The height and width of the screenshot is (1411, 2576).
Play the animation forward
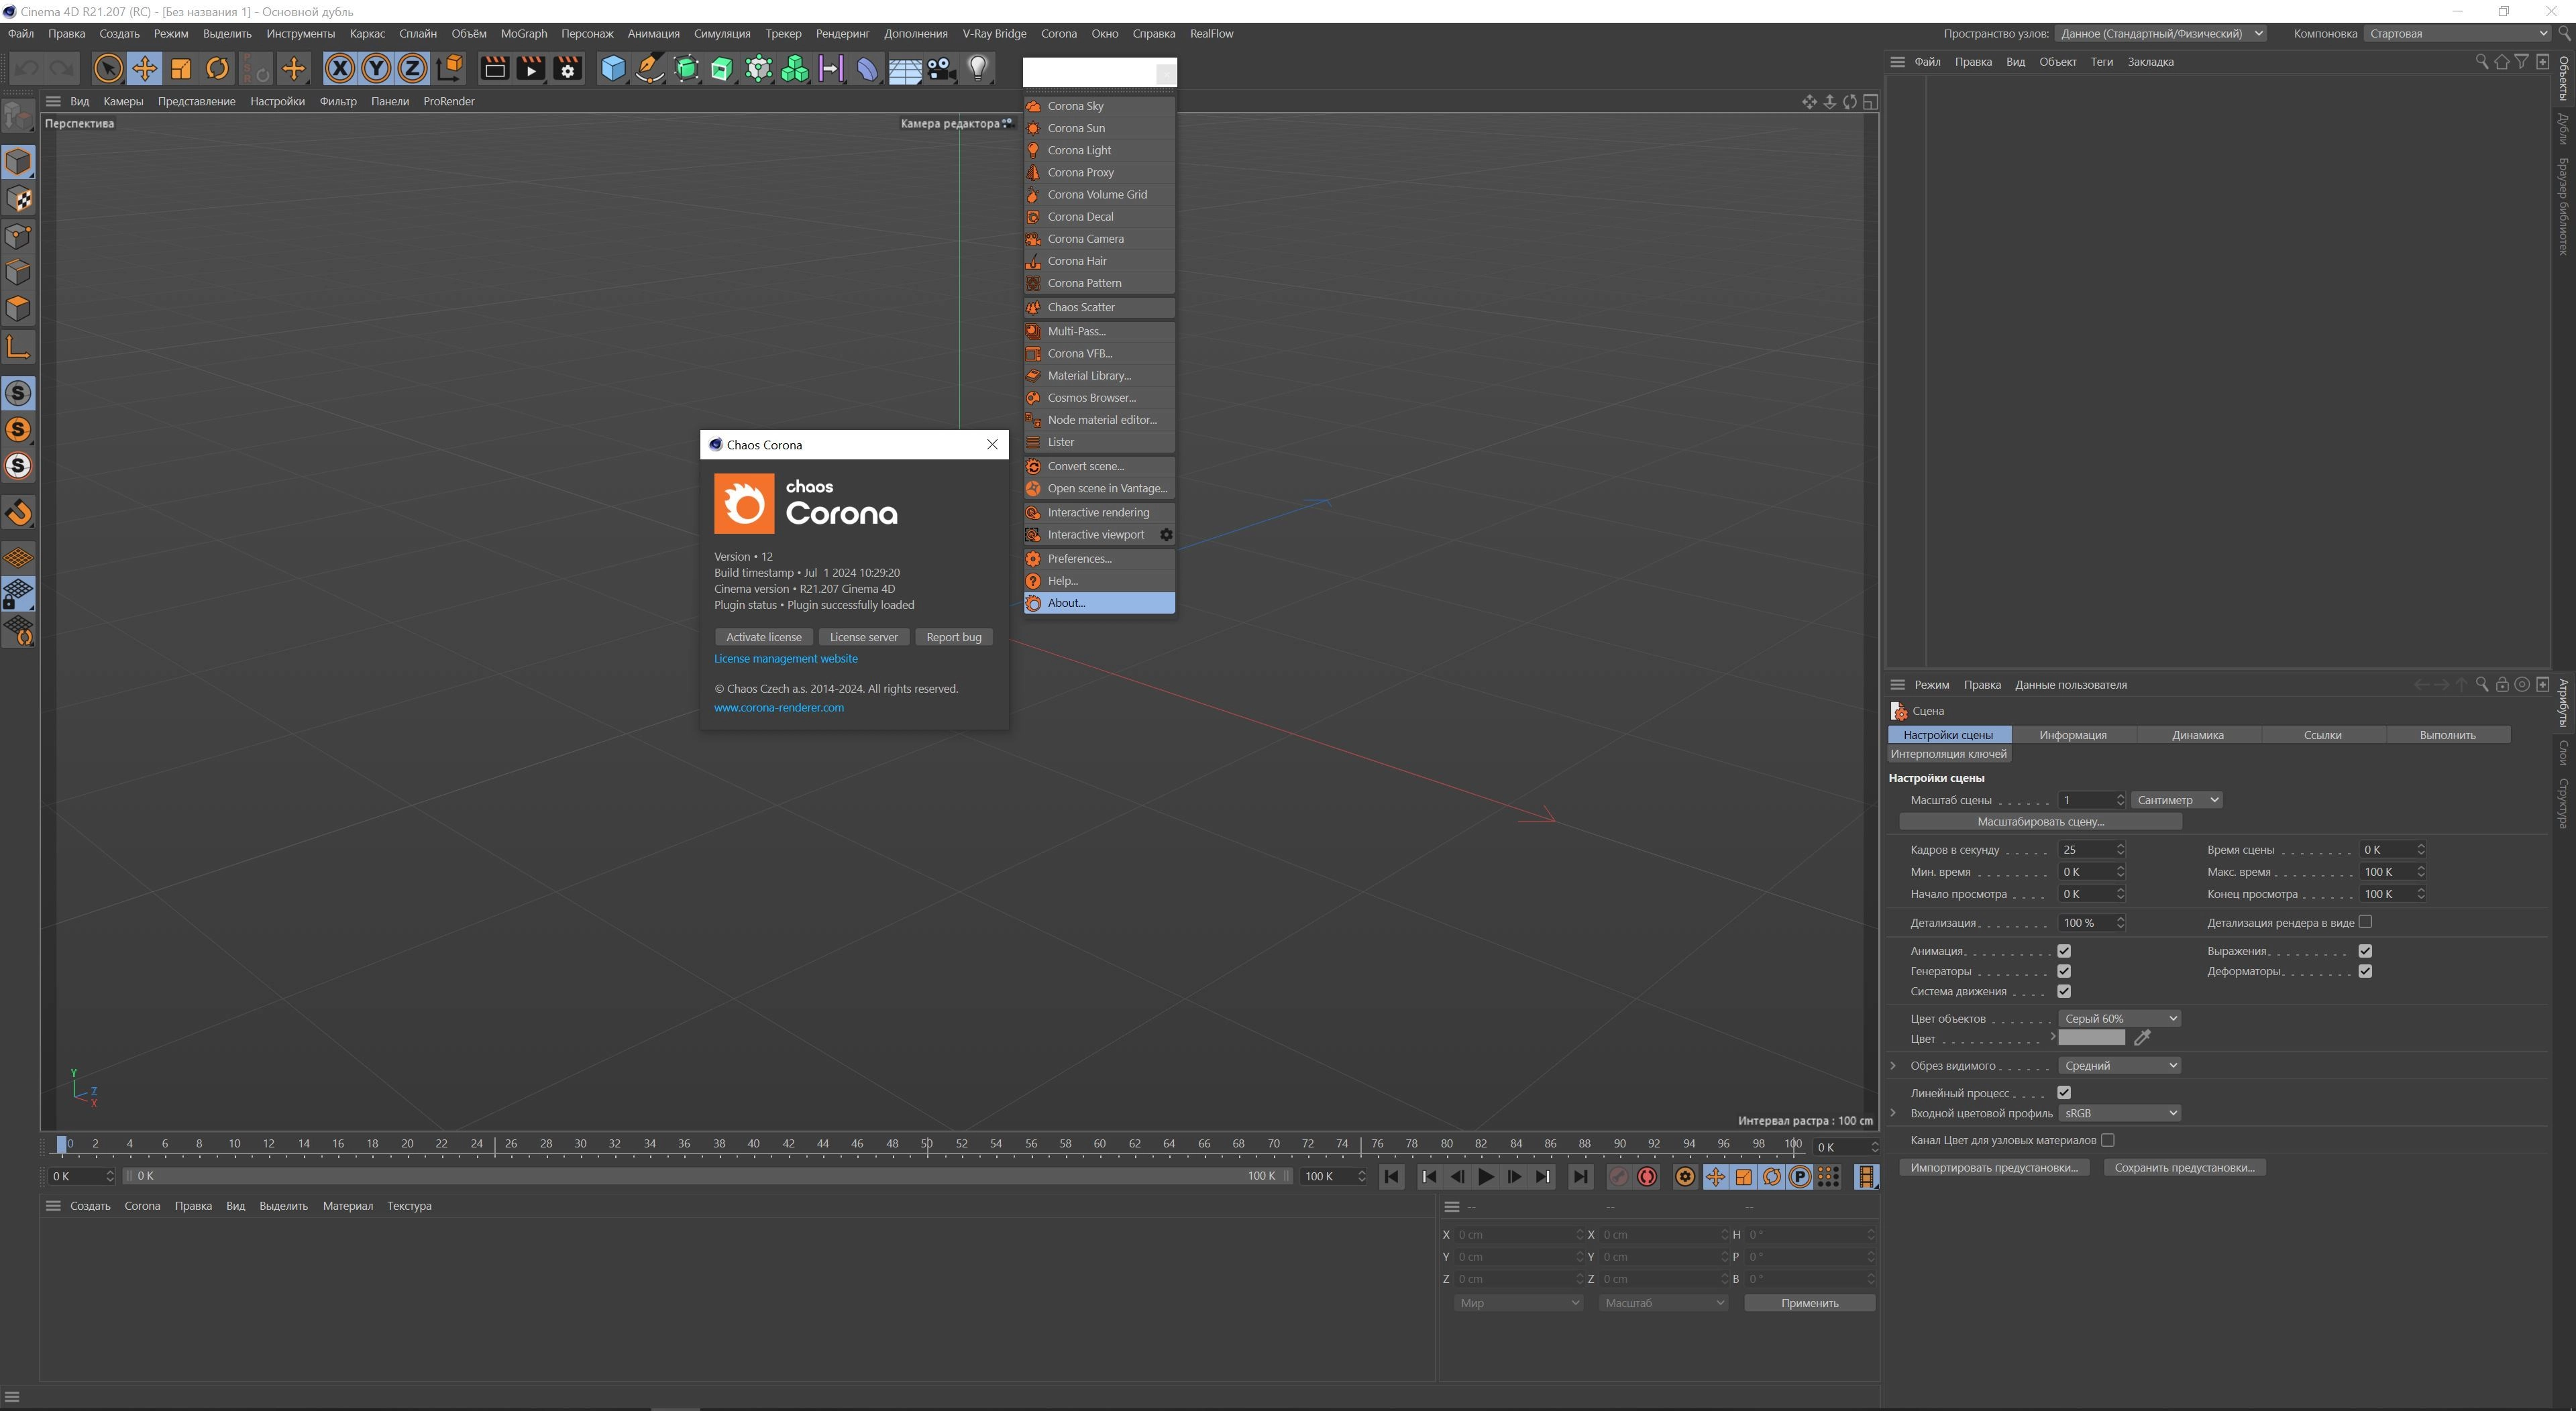(1486, 1177)
